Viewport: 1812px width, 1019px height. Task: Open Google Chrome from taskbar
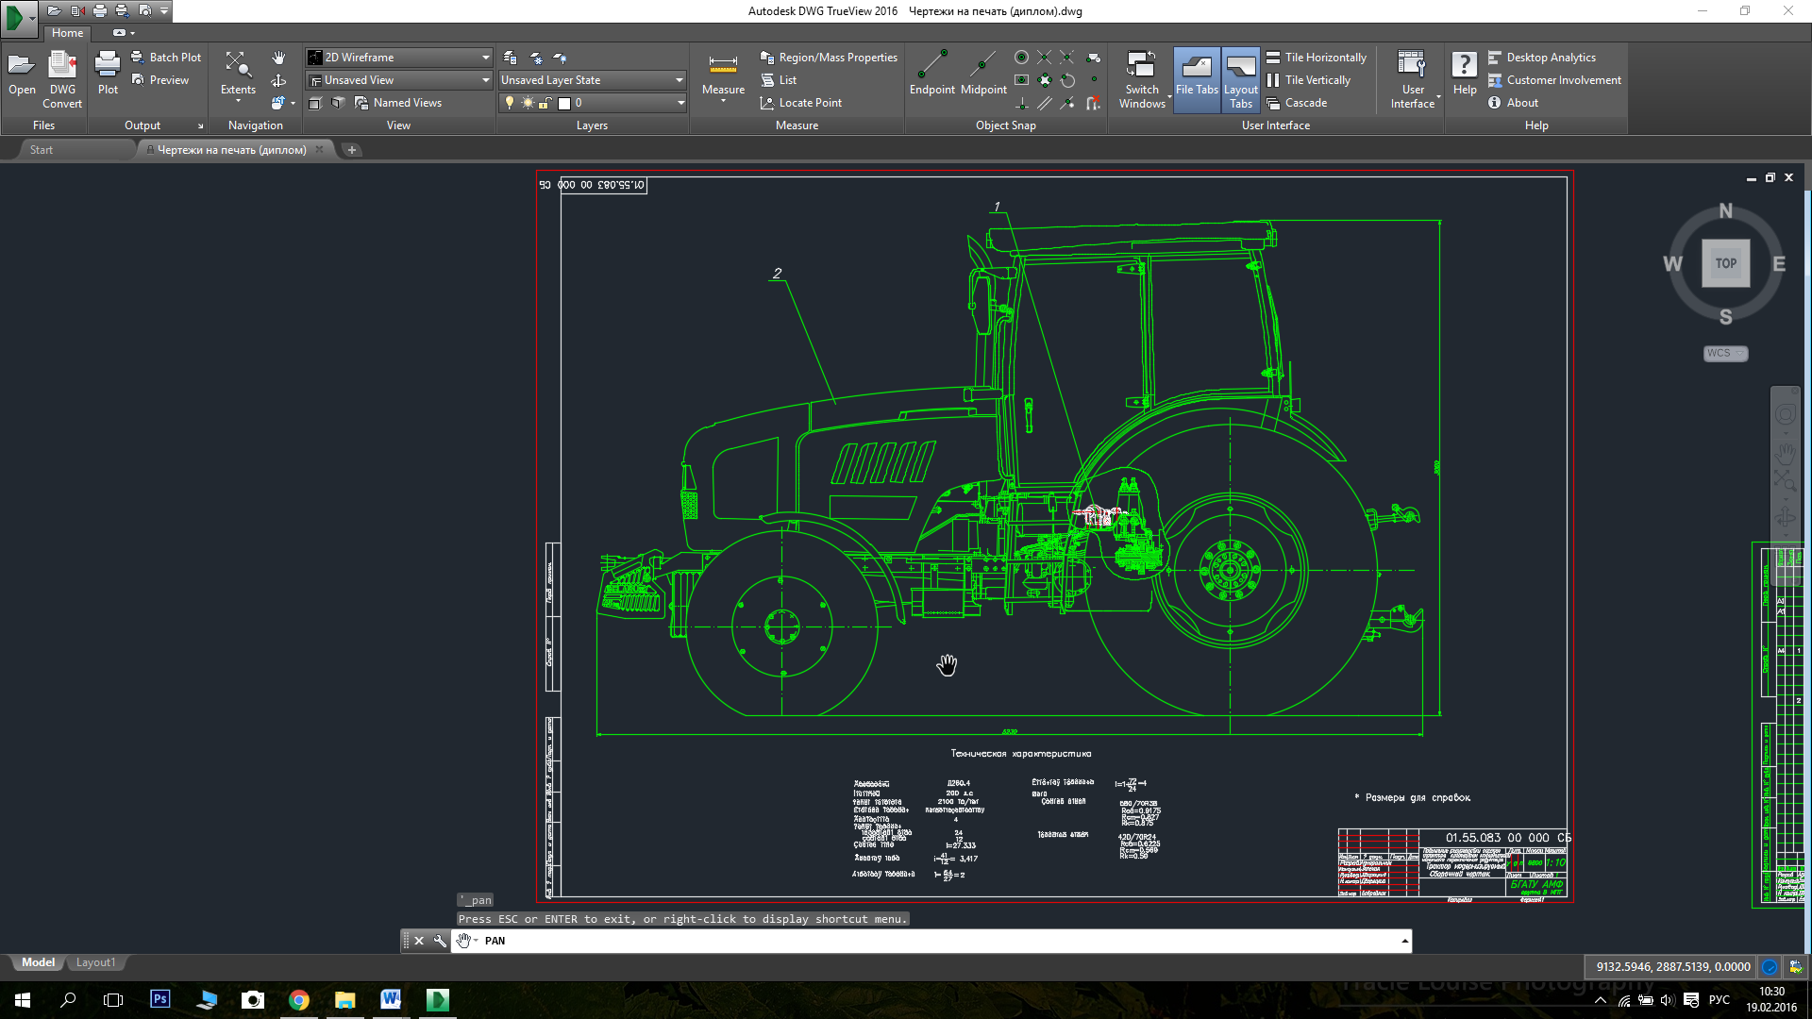(x=298, y=1000)
